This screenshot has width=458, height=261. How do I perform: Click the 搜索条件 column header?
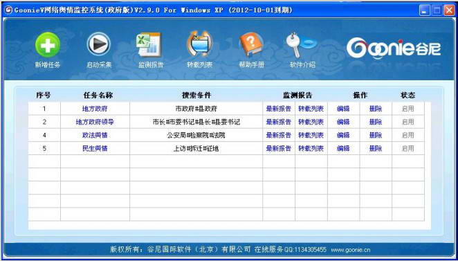point(196,96)
